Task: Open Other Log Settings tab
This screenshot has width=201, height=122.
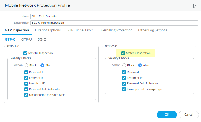Action: (x=153, y=30)
